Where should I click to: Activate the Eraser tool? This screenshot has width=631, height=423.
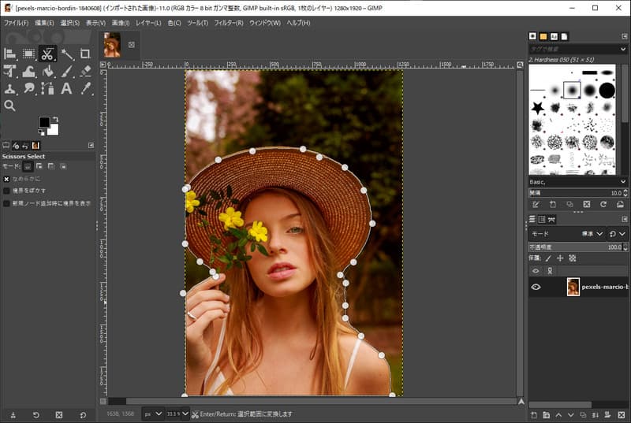(85, 71)
